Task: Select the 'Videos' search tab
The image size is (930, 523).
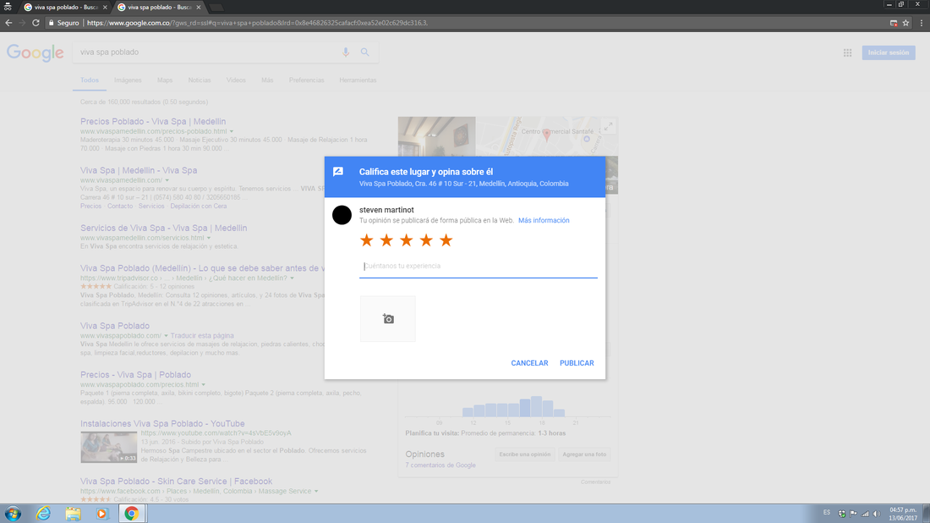Action: tap(236, 80)
